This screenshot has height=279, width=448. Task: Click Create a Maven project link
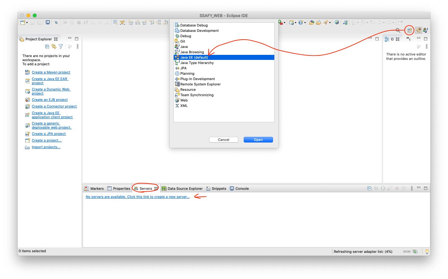tap(51, 72)
